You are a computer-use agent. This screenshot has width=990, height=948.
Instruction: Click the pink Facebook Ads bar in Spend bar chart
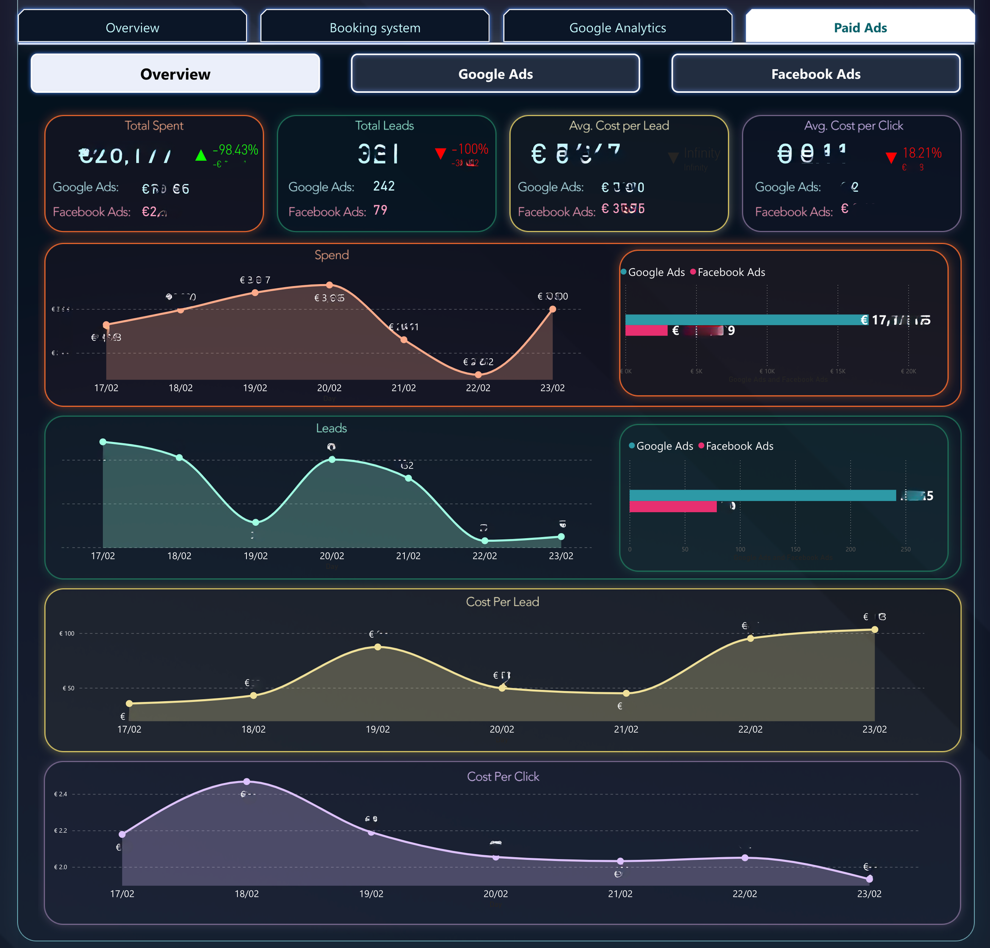[x=647, y=330]
